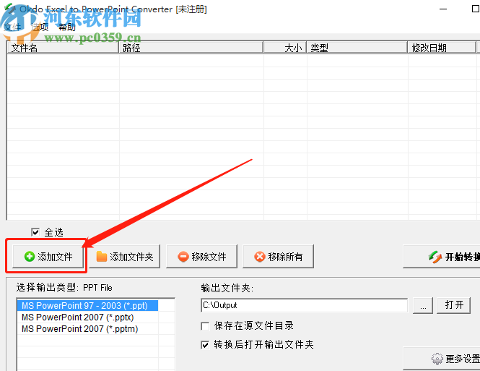Click the 开始转换 button

[x=442, y=256]
